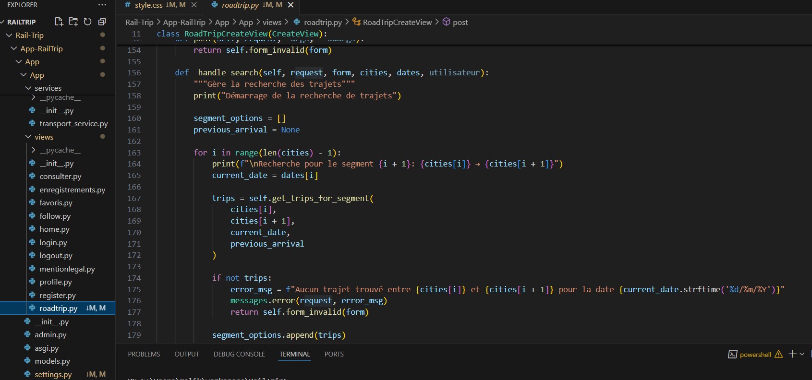
Task: Collapse the App-RailTrip folder
Action: [x=13, y=48]
